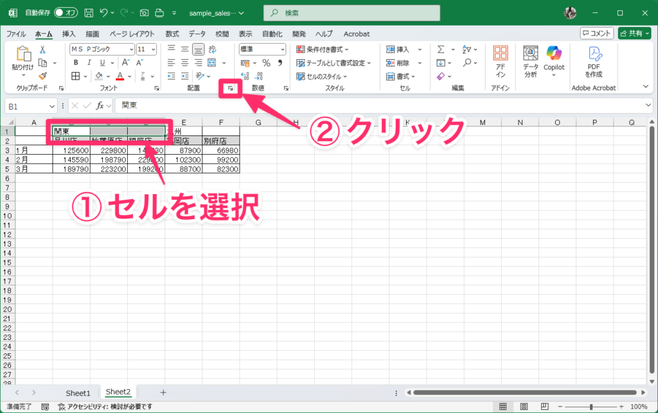Click the コメント comments button

pyautogui.click(x=596, y=33)
